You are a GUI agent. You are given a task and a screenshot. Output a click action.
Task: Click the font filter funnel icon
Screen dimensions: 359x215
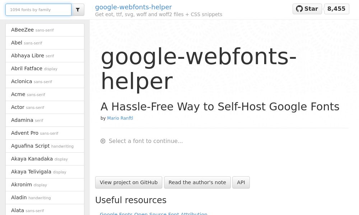(78, 10)
